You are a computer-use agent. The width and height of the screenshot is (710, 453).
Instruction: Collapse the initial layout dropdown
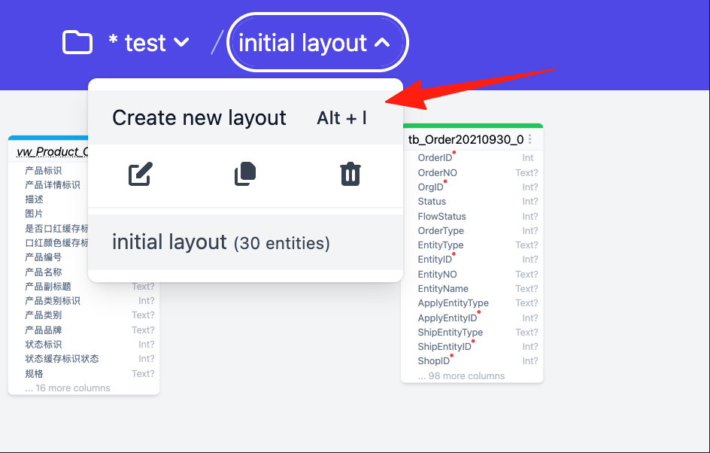tap(317, 43)
